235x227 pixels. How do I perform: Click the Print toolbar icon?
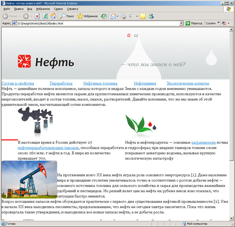pyautogui.click(x=124, y=16)
